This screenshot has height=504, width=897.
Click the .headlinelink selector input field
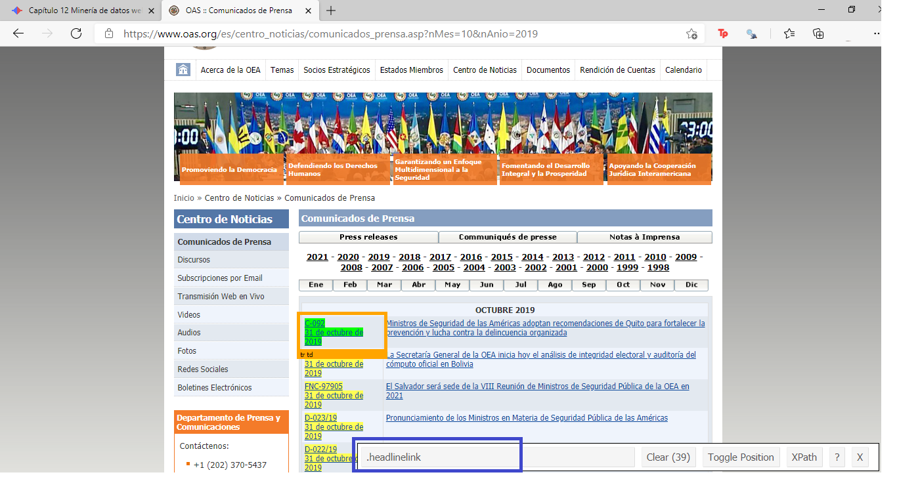click(497, 457)
